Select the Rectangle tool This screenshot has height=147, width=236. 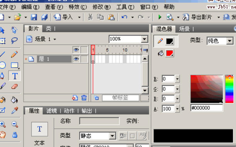tap(15, 65)
